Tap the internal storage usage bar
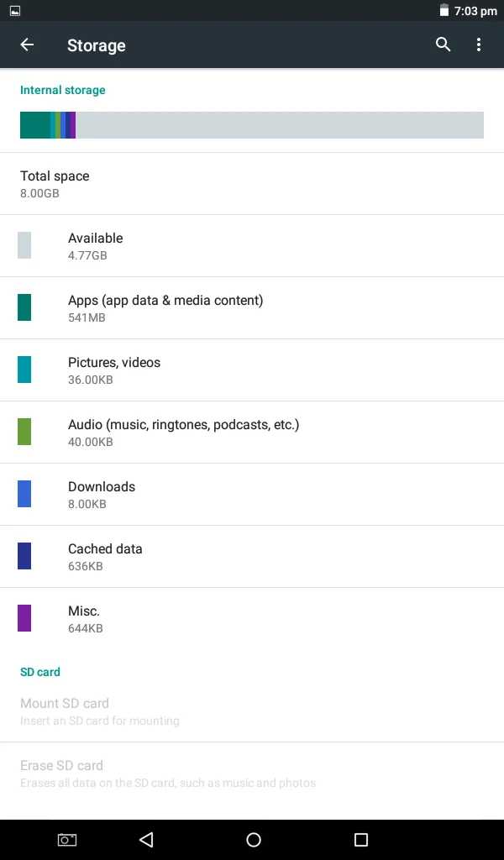 (252, 125)
